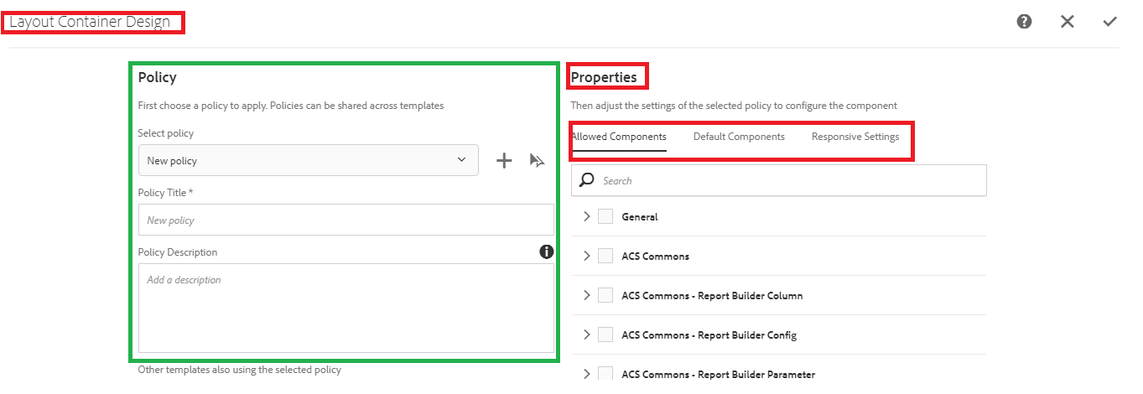Click the search magnifier icon
This screenshot has height=394, width=1143.
click(587, 180)
